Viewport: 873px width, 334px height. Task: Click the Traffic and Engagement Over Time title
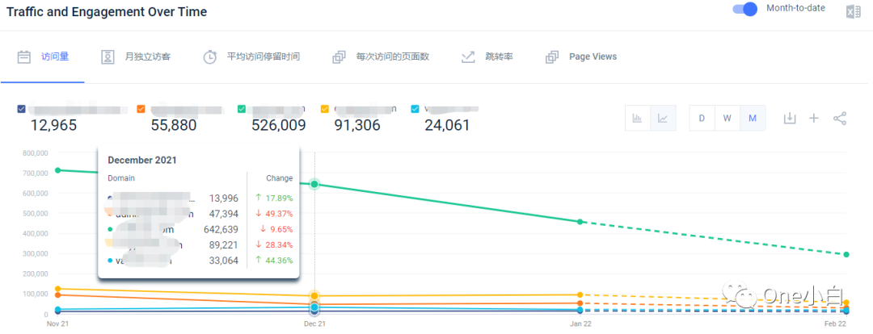pos(107,11)
